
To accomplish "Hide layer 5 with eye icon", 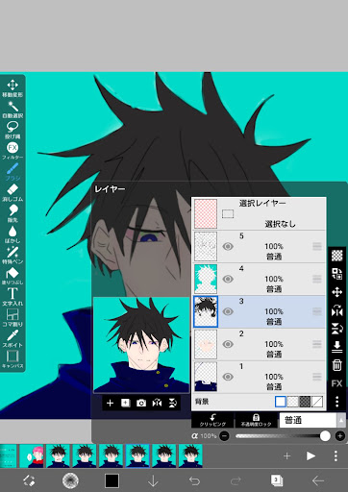I will point(228,246).
